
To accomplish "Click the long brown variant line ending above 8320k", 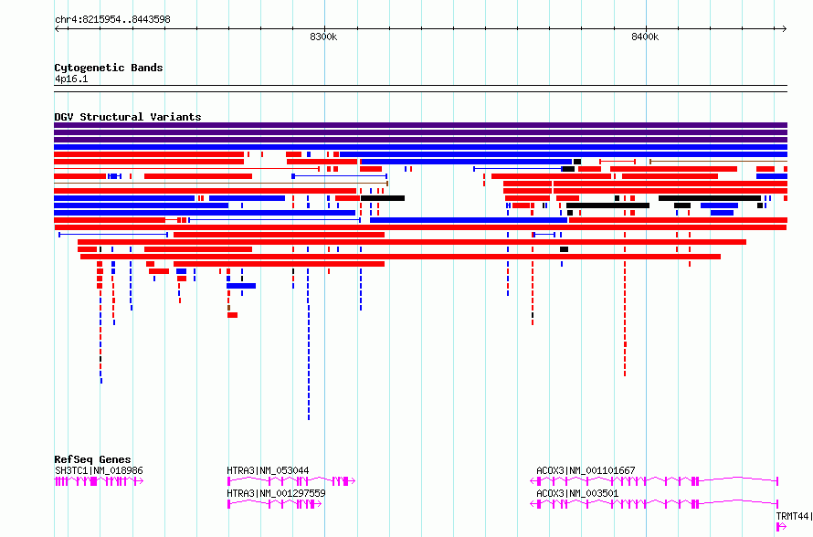I will point(221,184).
